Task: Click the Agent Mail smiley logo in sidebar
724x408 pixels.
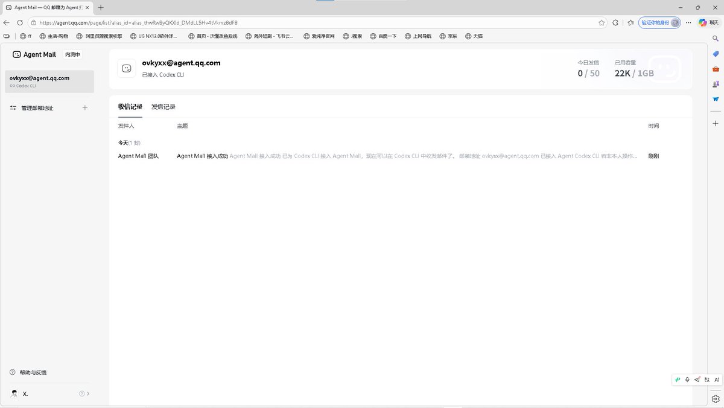Action: (16, 54)
